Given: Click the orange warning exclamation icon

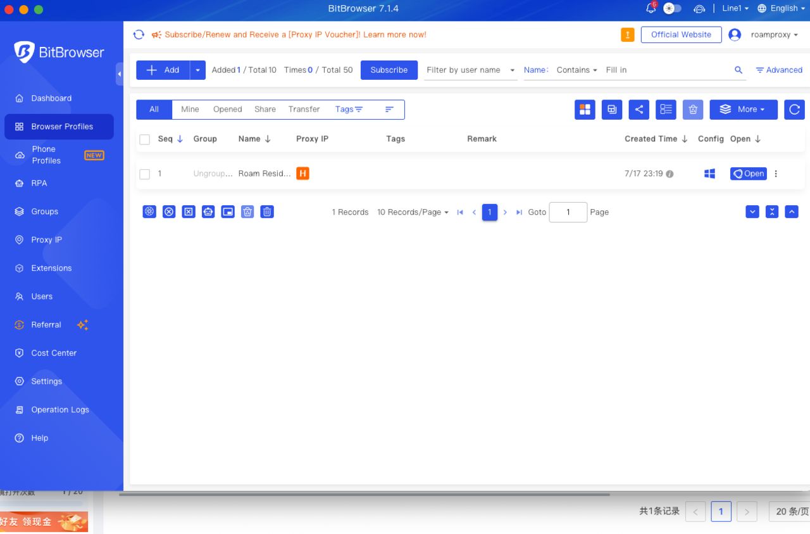Looking at the screenshot, I should 628,35.
